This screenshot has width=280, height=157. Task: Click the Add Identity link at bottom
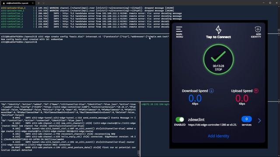[x=218, y=136]
